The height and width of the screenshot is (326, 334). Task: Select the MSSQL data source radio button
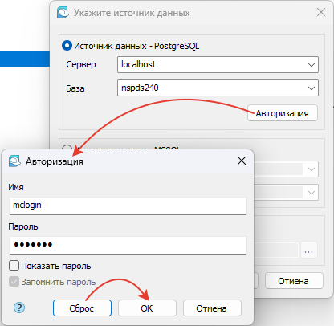click(x=67, y=147)
